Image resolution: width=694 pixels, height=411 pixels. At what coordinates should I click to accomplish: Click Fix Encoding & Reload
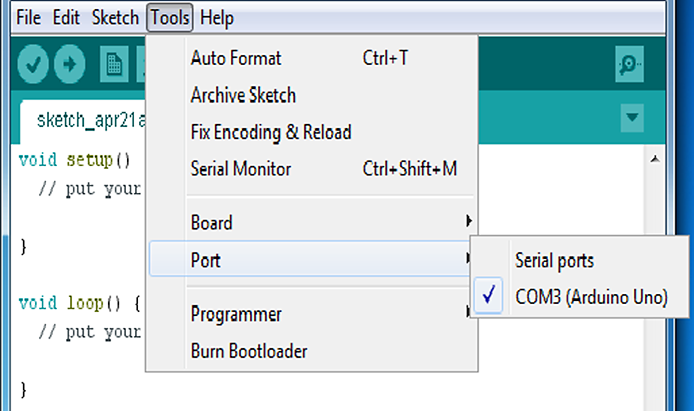tap(271, 132)
